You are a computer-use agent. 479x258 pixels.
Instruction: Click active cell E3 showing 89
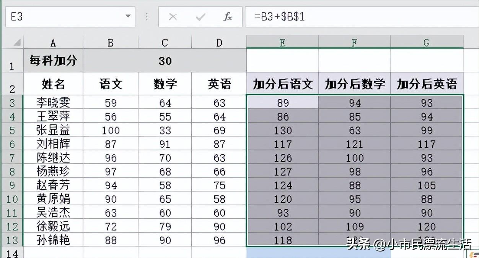(x=283, y=103)
